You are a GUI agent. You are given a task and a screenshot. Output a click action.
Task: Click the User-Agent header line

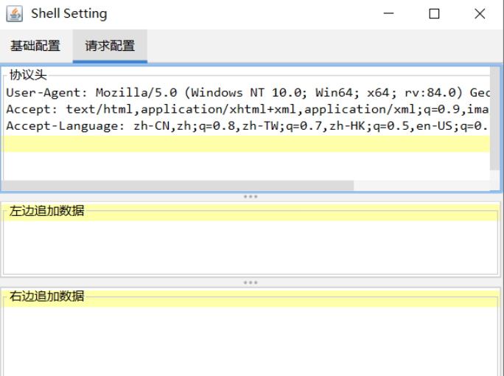click(x=221, y=93)
